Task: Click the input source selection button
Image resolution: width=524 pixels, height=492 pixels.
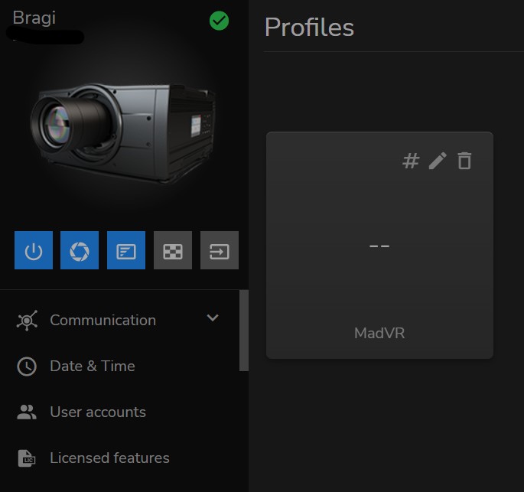Action: tap(220, 250)
